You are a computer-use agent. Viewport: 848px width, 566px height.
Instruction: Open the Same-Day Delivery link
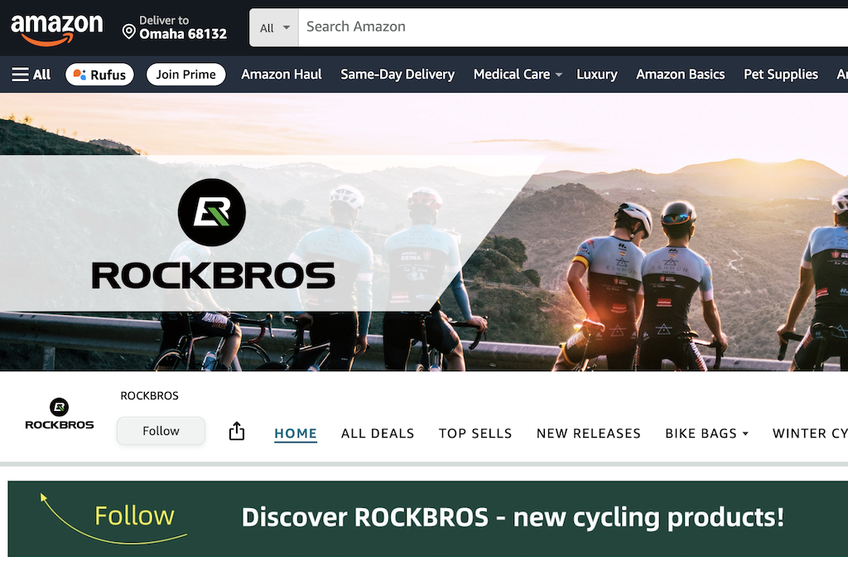[x=397, y=75]
